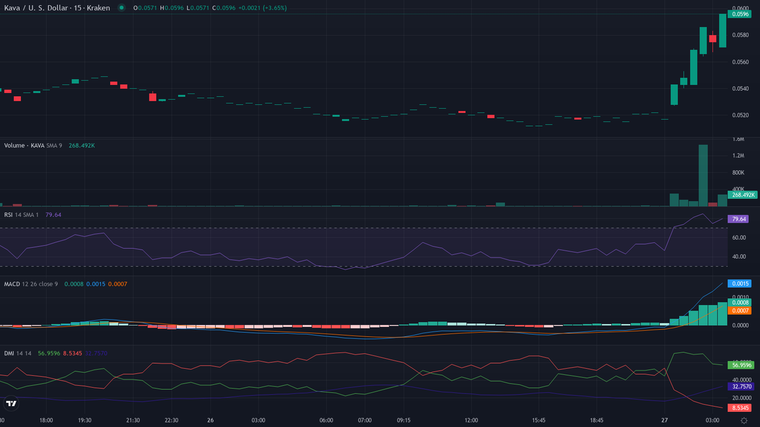Click the 19:30 time axis label
Screen dimensions: 760x427
pyautogui.click(x=85, y=420)
